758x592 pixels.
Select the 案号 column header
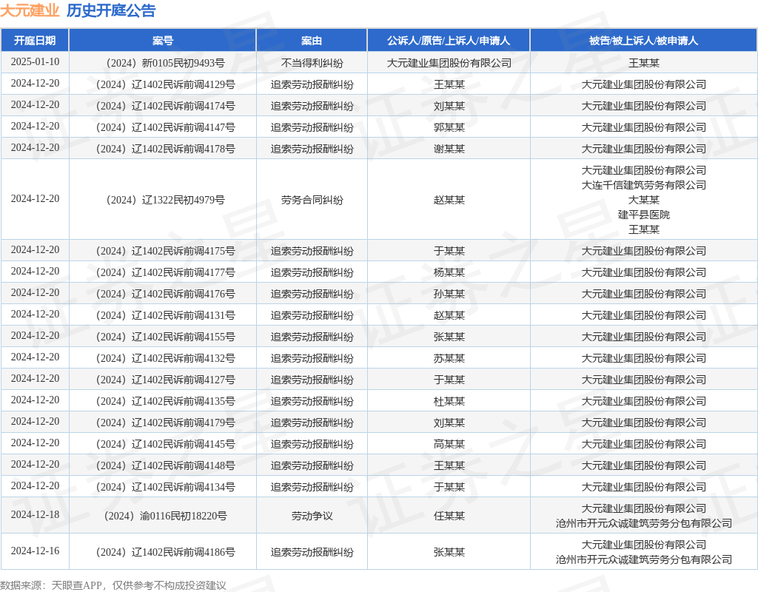[x=162, y=41]
